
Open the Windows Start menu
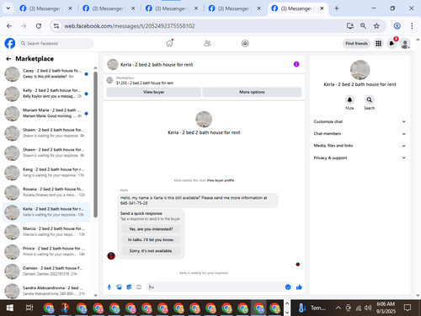click(10, 308)
